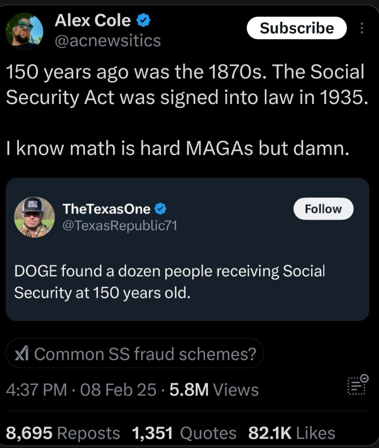Screen dimensions: 379x448
Task: View the 5.8M Views count
Action: (214, 390)
